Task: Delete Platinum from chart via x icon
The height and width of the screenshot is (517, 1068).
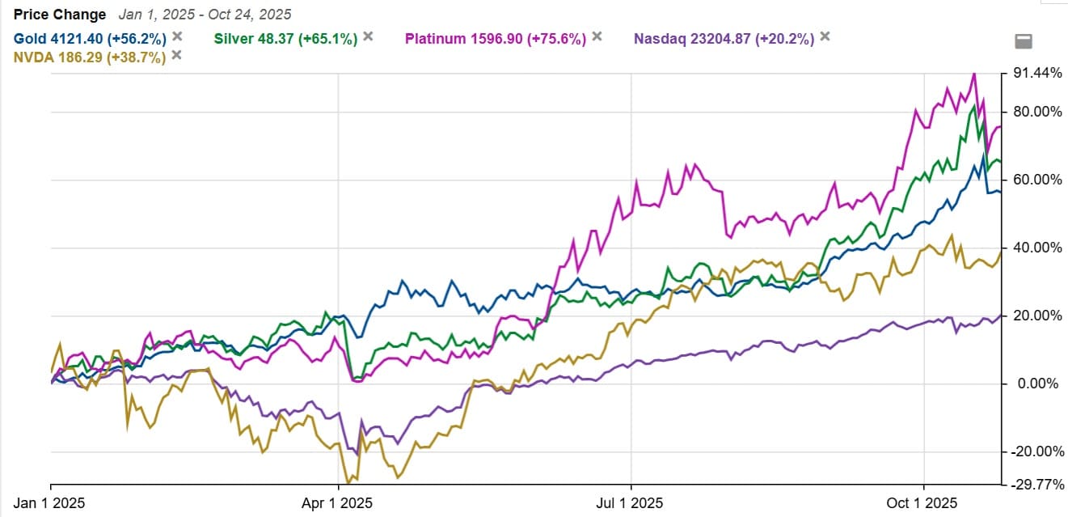Action: (597, 36)
